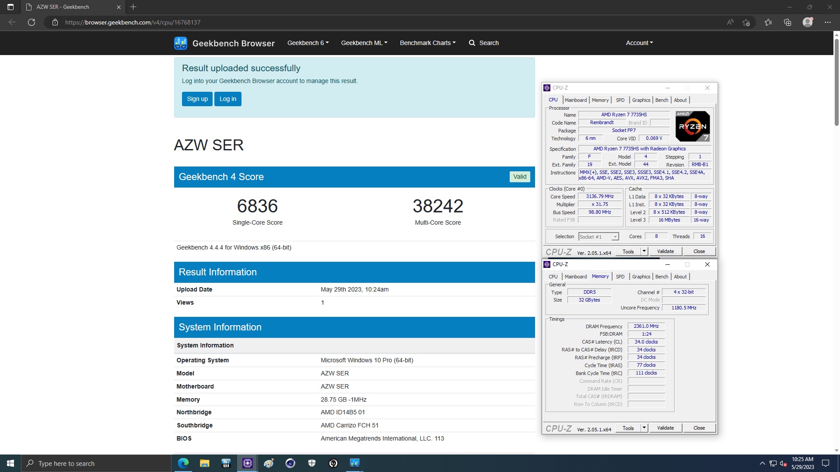Image resolution: width=840 pixels, height=472 pixels.
Task: Click the 3136.79 MHz core speed value
Action: coord(600,197)
